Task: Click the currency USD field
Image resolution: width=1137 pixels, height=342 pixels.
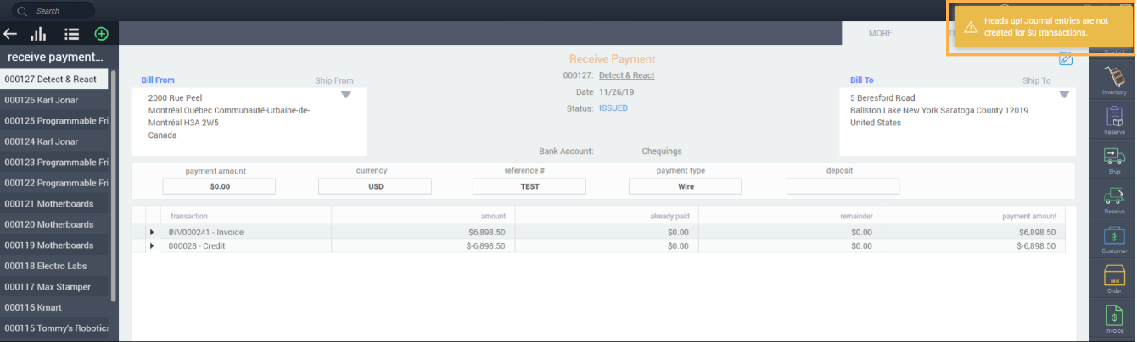Action: pos(375,186)
